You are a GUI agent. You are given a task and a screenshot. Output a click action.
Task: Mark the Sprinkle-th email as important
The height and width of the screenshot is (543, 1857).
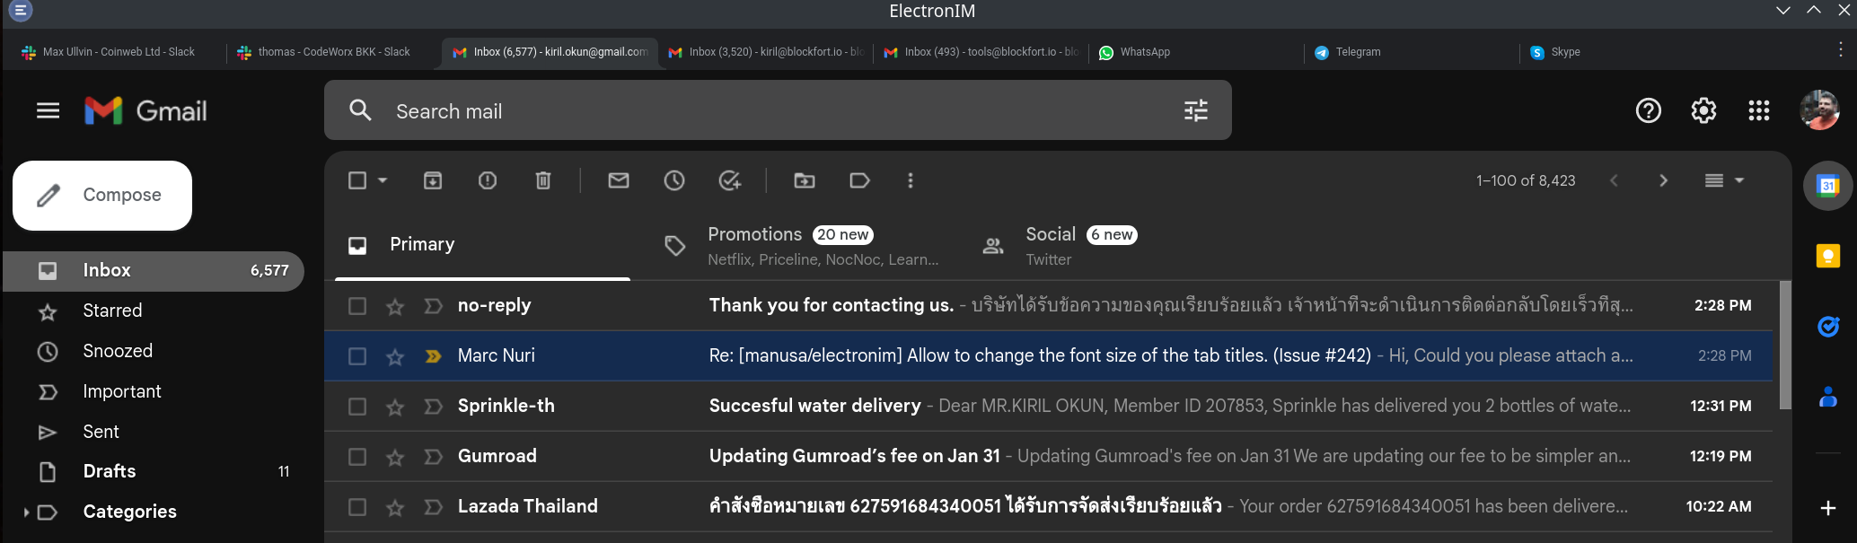point(433,406)
